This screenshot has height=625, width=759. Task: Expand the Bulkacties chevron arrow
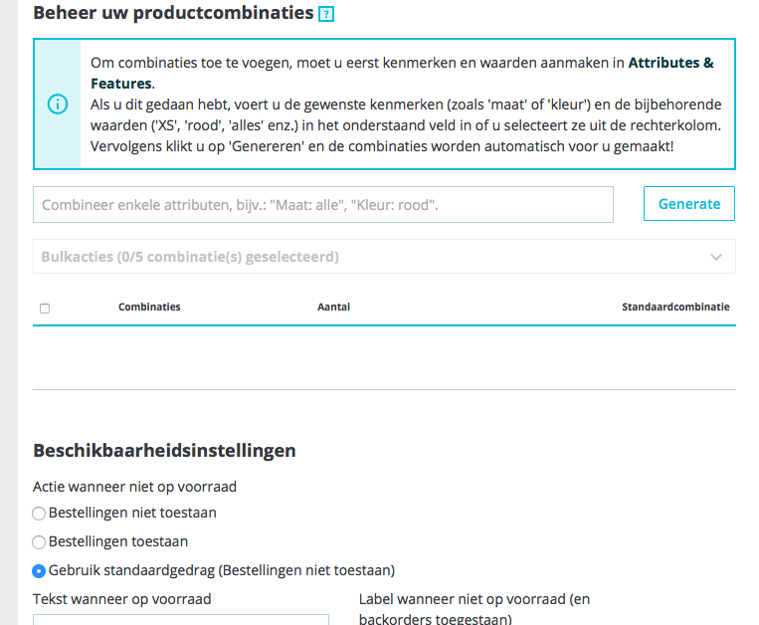[716, 257]
